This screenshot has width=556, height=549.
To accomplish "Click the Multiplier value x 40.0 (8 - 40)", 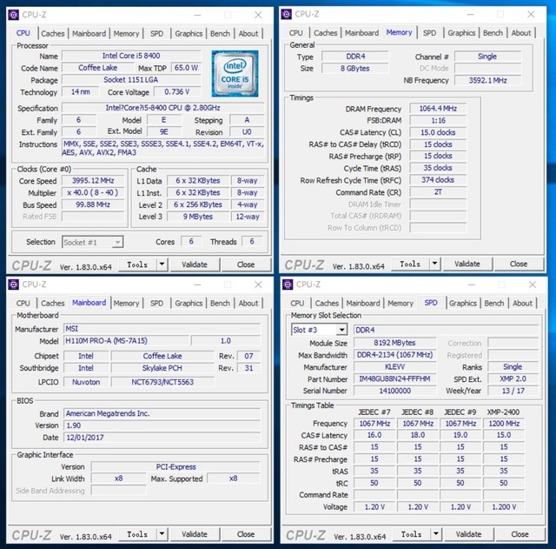I will click(x=93, y=192).
